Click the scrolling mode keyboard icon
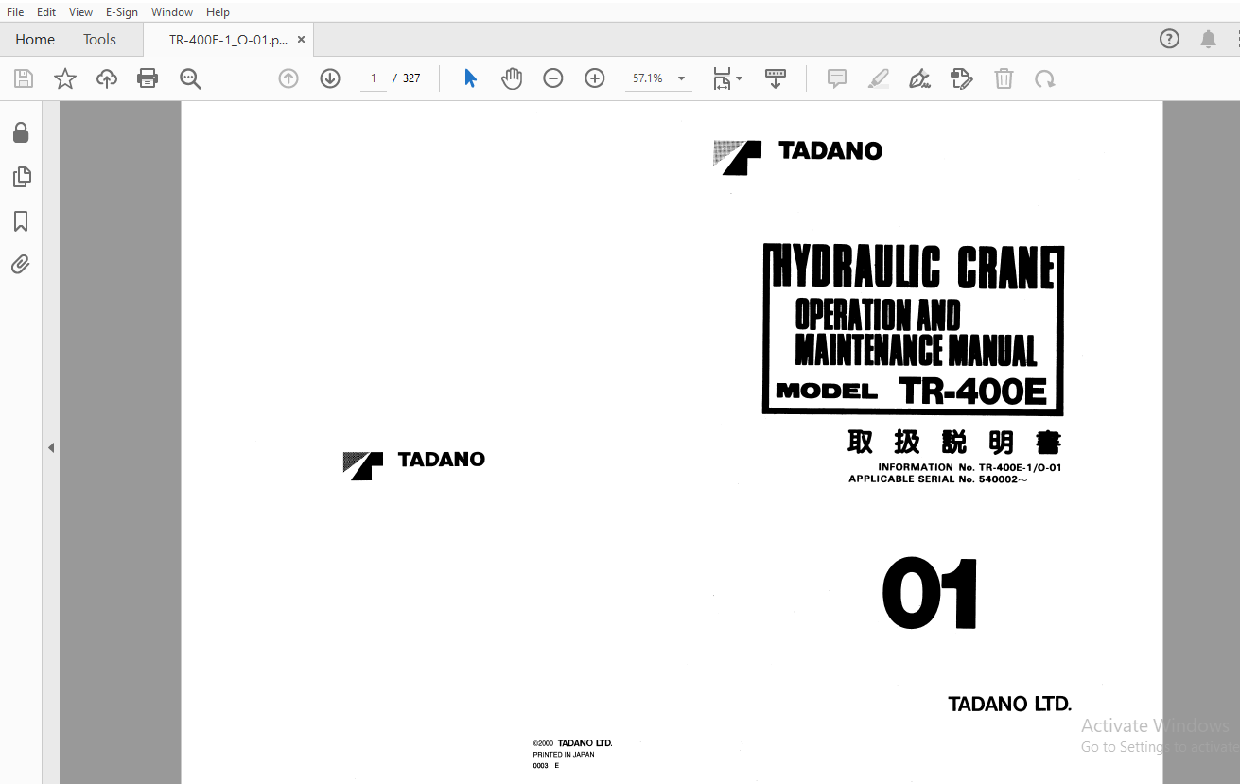This screenshot has width=1240, height=784. coord(776,78)
